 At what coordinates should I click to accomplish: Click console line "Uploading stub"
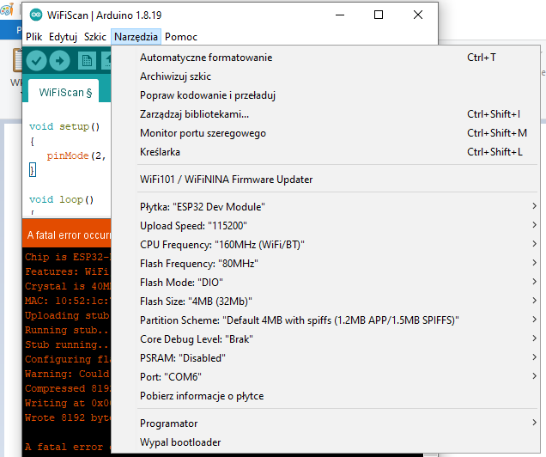[x=67, y=315]
